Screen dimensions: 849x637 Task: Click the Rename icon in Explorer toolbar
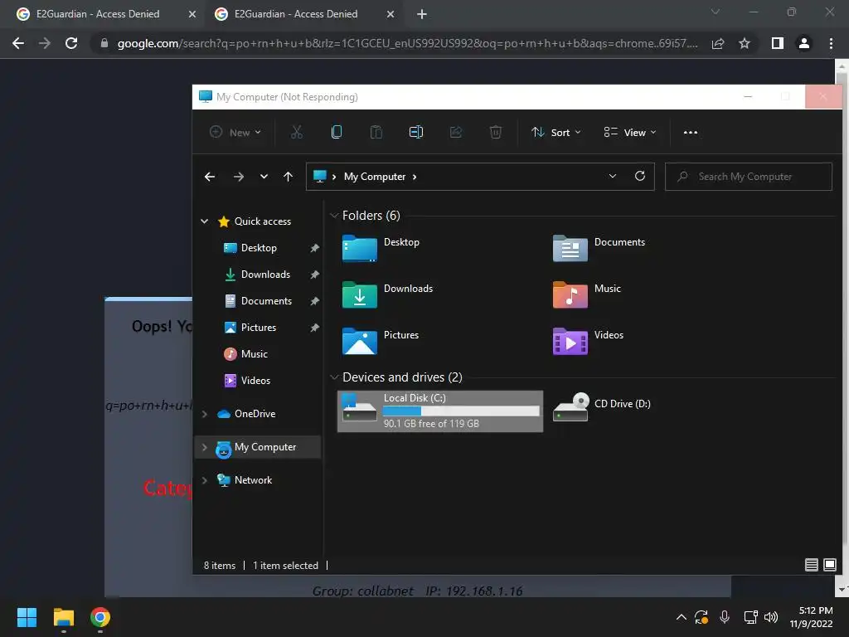(416, 132)
